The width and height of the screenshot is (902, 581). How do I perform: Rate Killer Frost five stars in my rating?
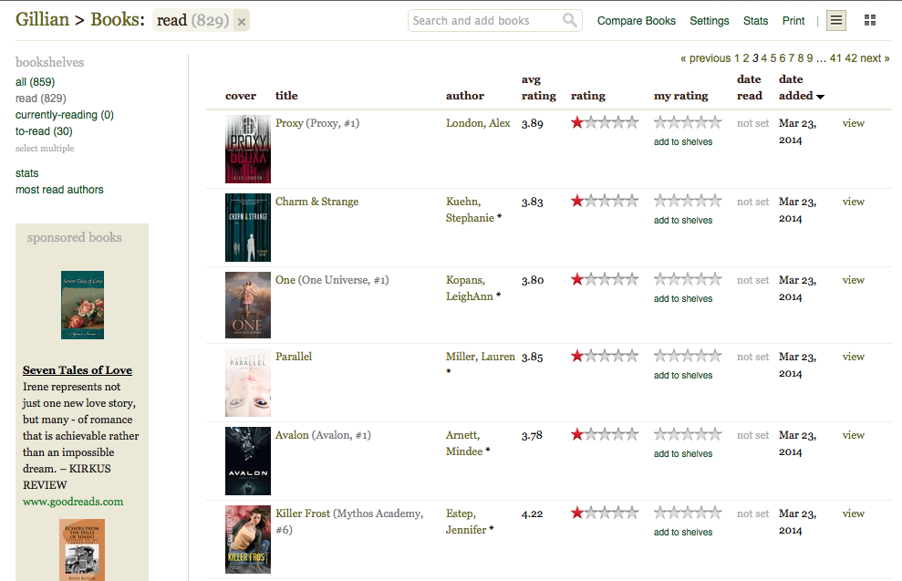pos(714,513)
